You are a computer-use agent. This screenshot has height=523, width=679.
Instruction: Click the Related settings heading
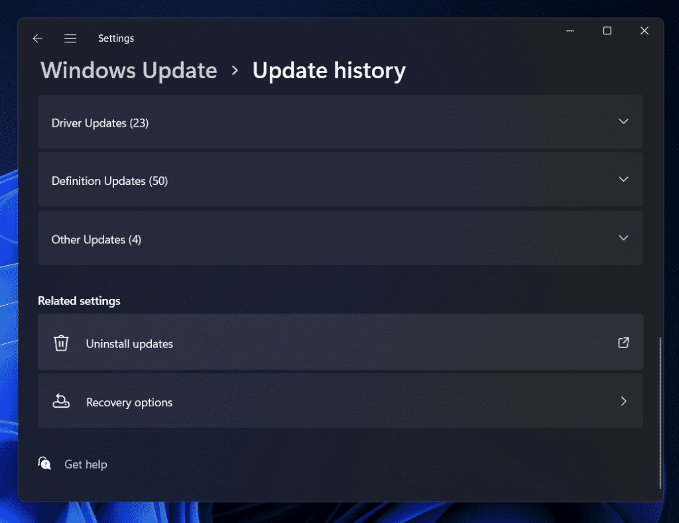coord(79,300)
